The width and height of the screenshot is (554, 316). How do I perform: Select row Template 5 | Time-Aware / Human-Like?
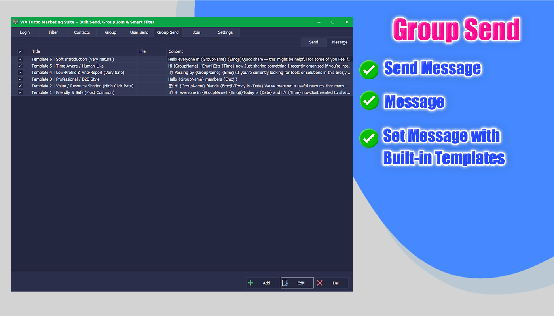point(182,66)
